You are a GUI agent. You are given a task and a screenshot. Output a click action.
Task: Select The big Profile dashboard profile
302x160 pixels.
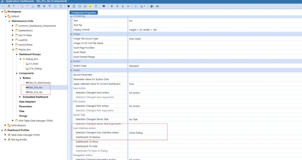coord(19,139)
